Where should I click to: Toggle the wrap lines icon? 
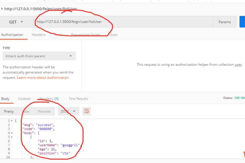pyautogui.click(x=87, y=111)
